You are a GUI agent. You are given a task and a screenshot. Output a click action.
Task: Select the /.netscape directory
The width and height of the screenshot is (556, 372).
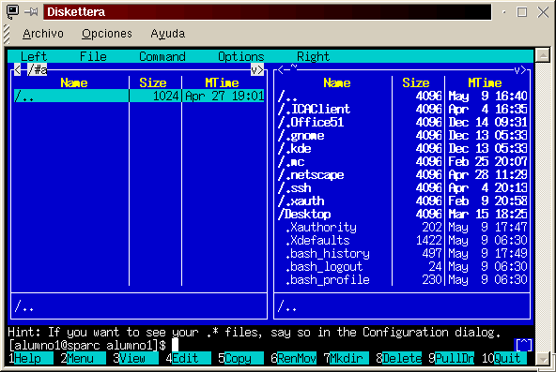coord(402,174)
